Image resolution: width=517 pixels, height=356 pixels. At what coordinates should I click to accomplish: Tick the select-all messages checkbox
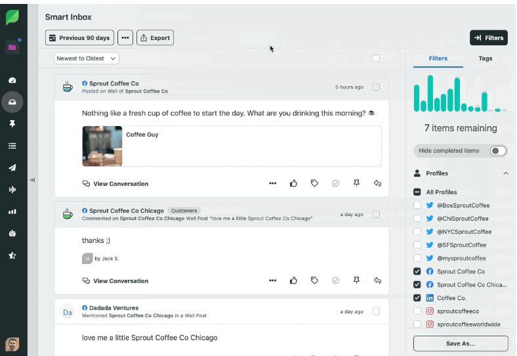[376, 58]
